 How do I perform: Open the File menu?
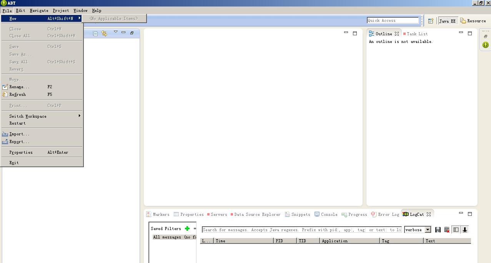coord(7,10)
